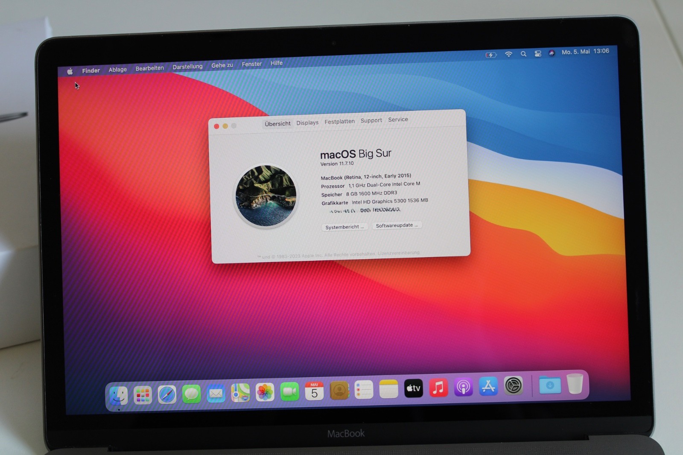Start FaceTime from the Dock
683x455 pixels.
coord(289,391)
